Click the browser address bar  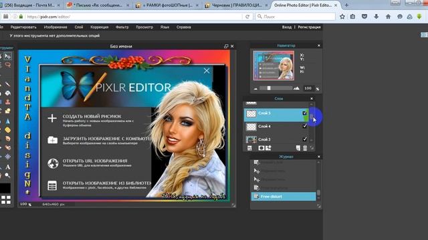click(134, 17)
